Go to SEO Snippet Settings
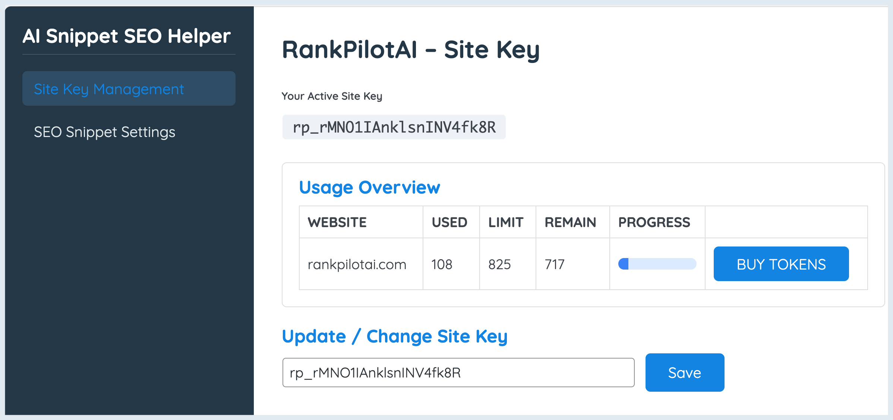 point(104,132)
